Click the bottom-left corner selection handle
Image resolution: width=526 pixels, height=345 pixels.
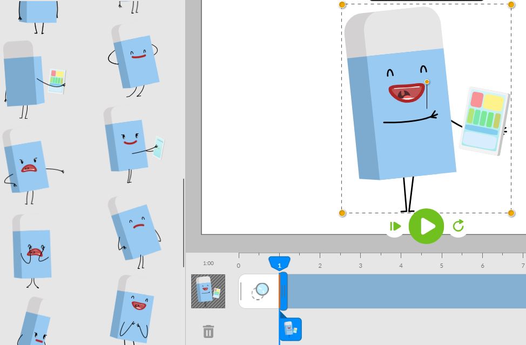pos(342,213)
